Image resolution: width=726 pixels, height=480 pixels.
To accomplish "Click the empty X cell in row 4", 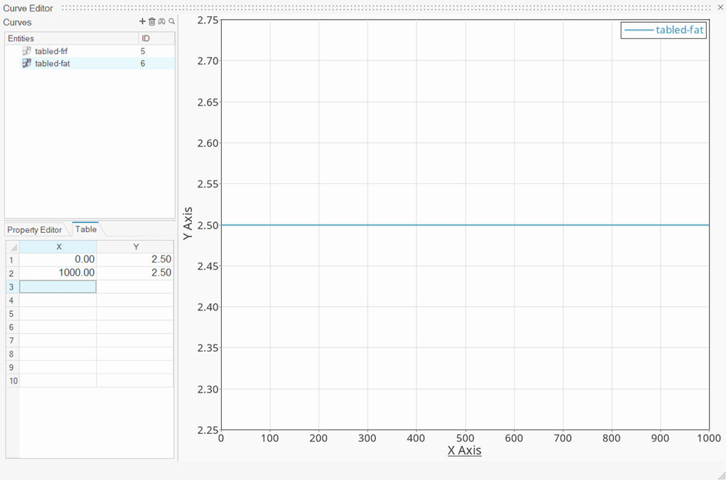I will coord(58,300).
